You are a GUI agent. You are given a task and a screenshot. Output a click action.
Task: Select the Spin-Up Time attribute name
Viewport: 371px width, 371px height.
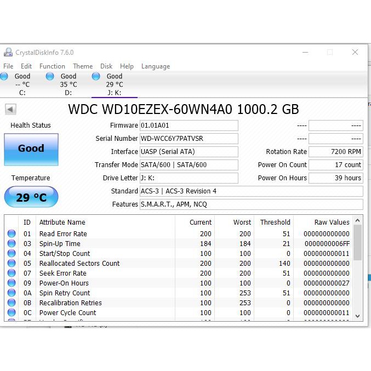tap(60, 244)
